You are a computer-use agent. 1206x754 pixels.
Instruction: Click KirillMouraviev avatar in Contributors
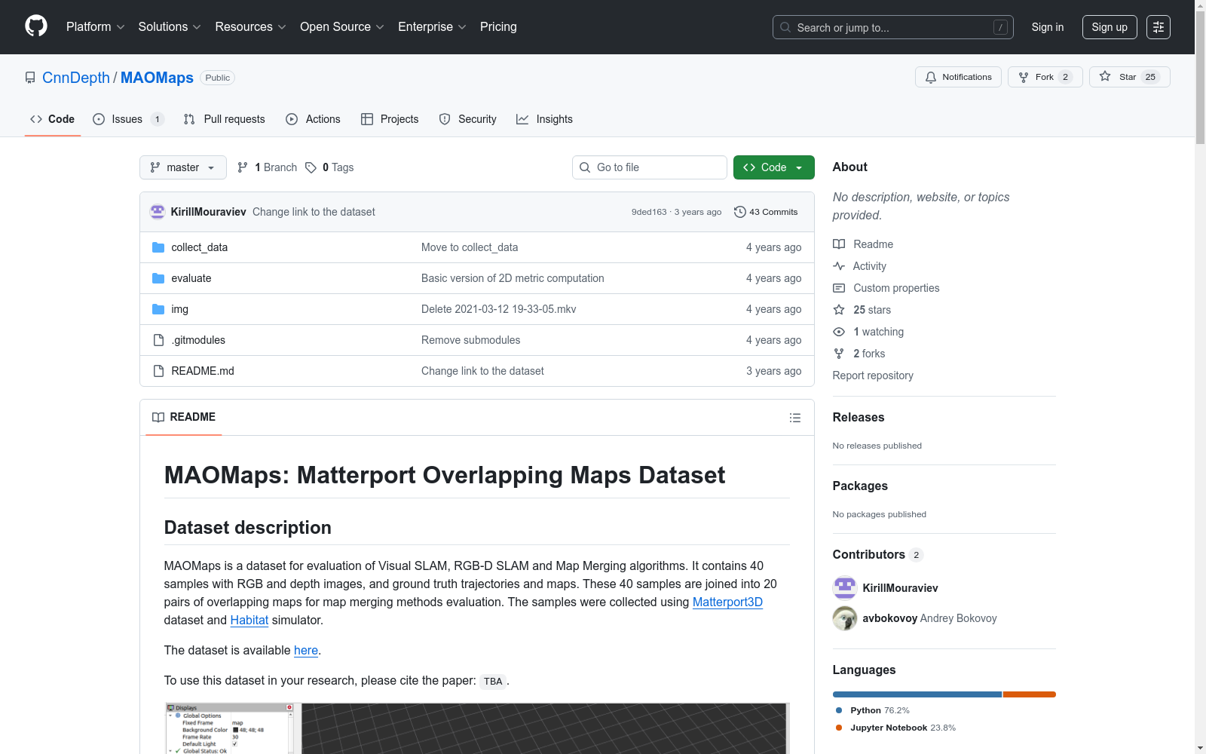click(845, 588)
